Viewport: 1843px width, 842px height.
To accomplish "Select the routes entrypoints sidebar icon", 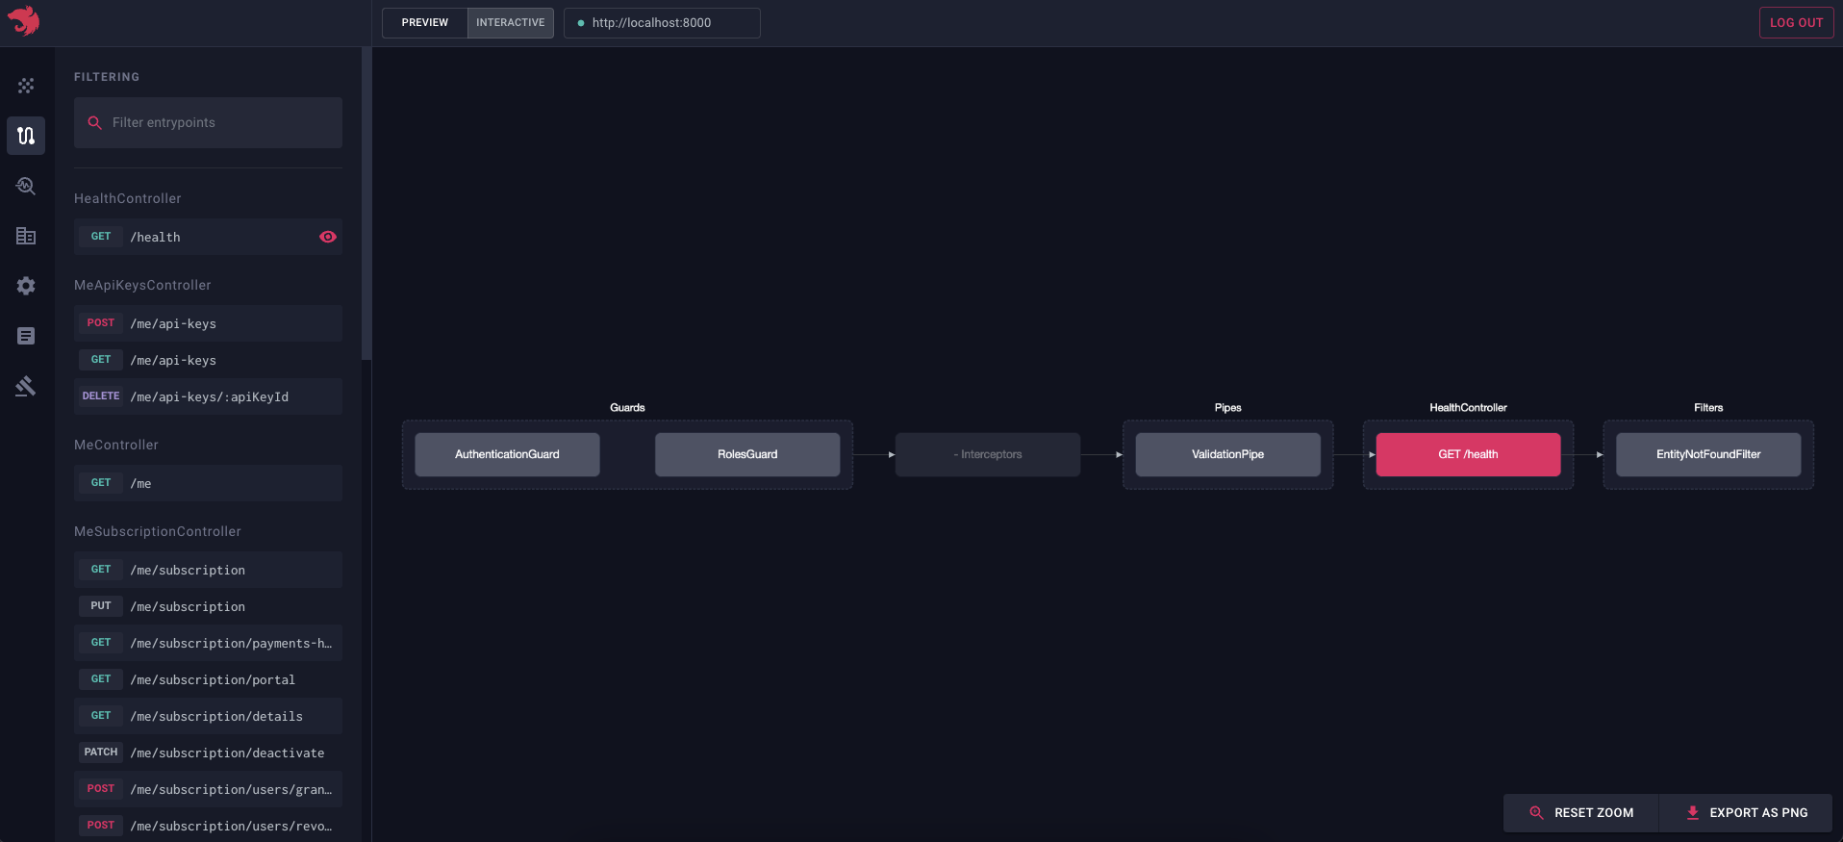I will click(26, 136).
